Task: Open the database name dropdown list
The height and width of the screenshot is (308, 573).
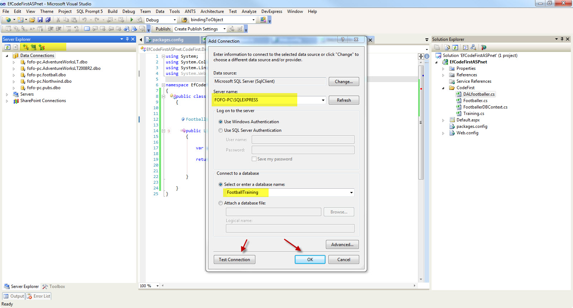Action: 351,193
